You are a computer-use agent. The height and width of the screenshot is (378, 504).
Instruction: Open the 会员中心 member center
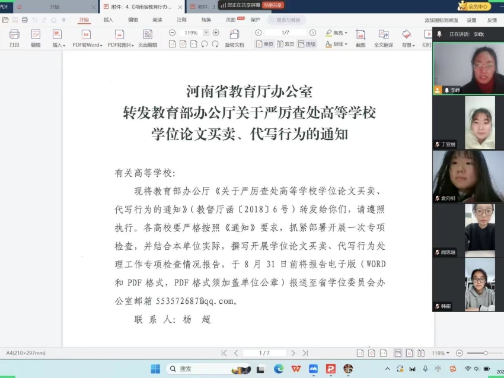pyautogui.click(x=475, y=6)
